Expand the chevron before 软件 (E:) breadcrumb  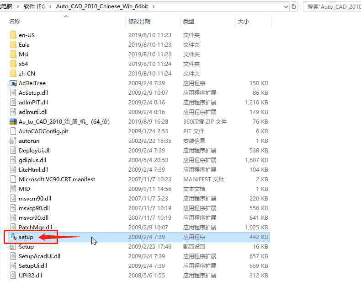click(18, 6)
